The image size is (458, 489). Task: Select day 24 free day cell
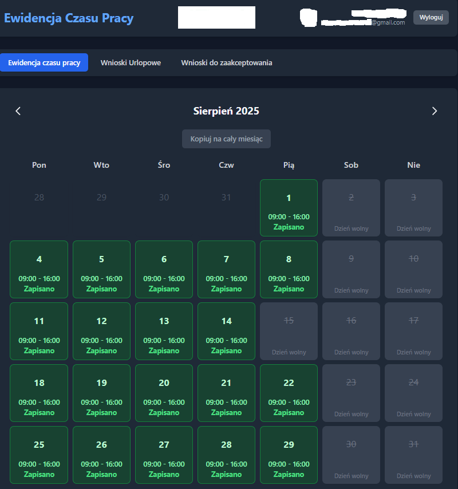point(413,393)
